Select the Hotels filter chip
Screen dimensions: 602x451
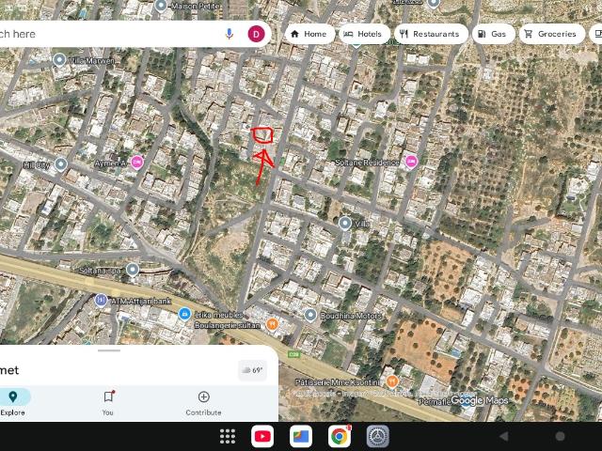point(362,34)
